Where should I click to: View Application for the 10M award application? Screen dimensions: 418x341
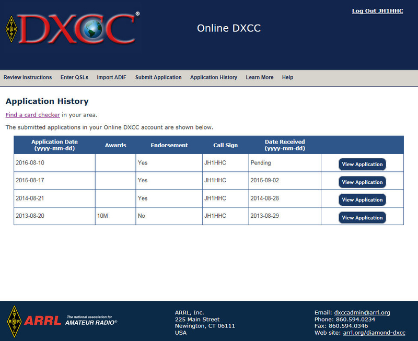tap(362, 217)
